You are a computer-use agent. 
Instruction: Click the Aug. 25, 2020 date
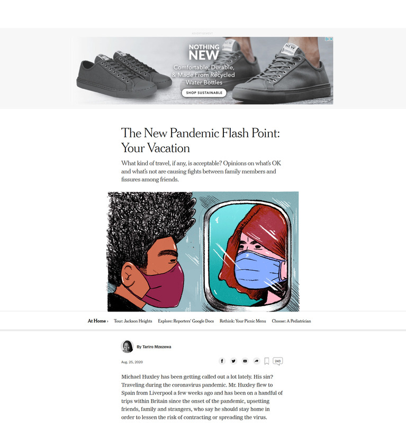[132, 362]
